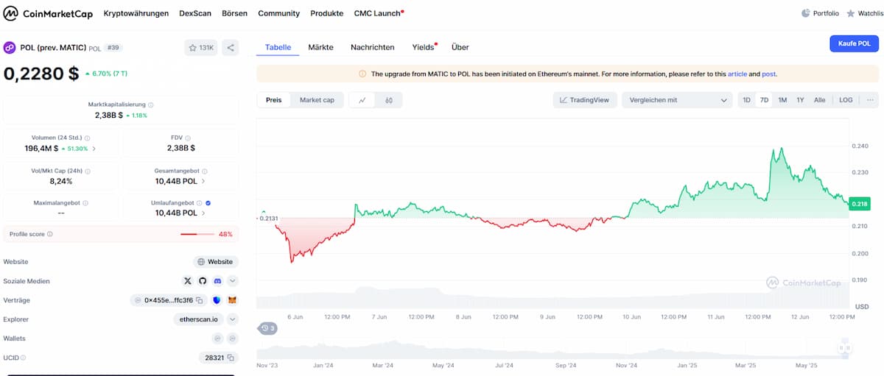Select the 1M time range

[x=782, y=100]
